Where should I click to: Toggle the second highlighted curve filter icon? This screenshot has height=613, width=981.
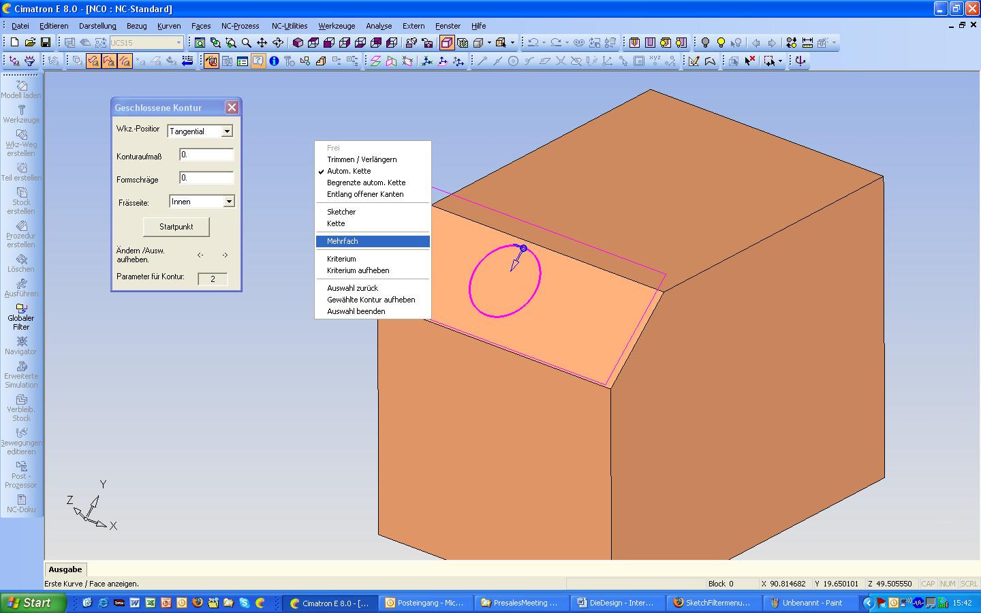click(109, 61)
